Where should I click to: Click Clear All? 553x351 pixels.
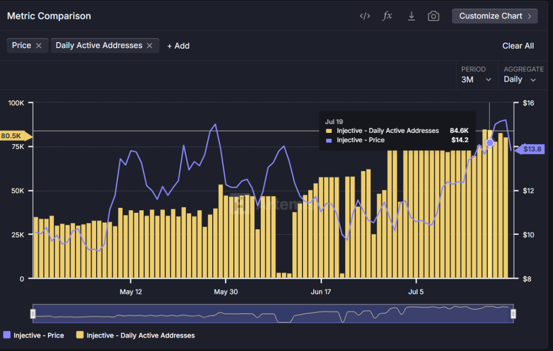pyautogui.click(x=518, y=46)
